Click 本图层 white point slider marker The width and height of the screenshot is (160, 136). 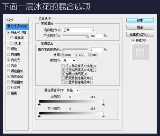click(103, 104)
